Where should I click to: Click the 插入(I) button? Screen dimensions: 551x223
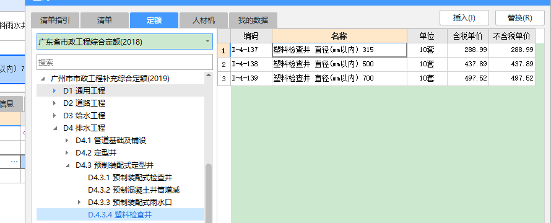464,18
